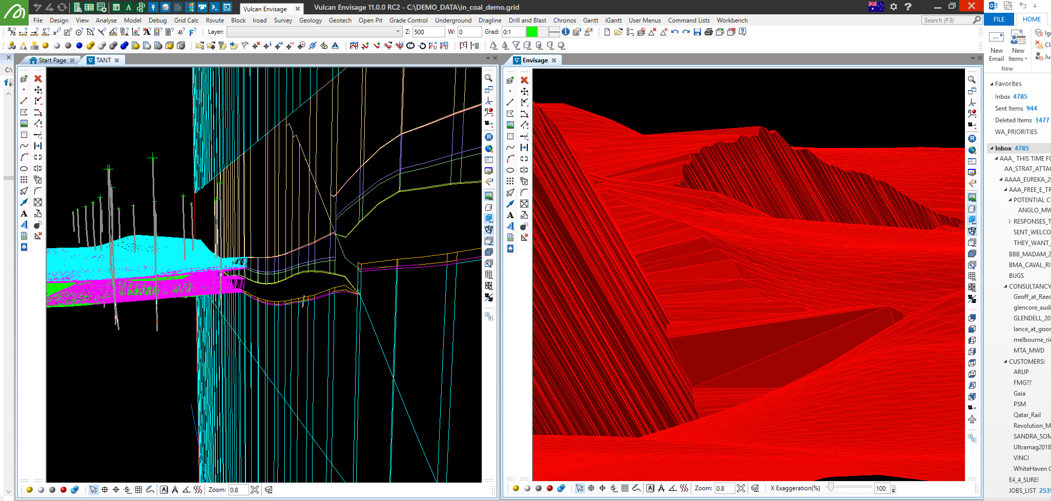1051x501 pixels.
Task: Click the text 'A' tool in Envisage window
Action: [510, 215]
